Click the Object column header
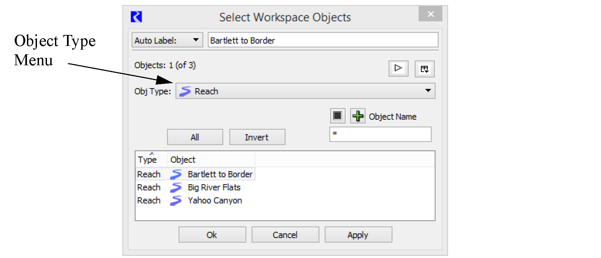Image resolution: width=601 pixels, height=258 pixels. coord(183,160)
